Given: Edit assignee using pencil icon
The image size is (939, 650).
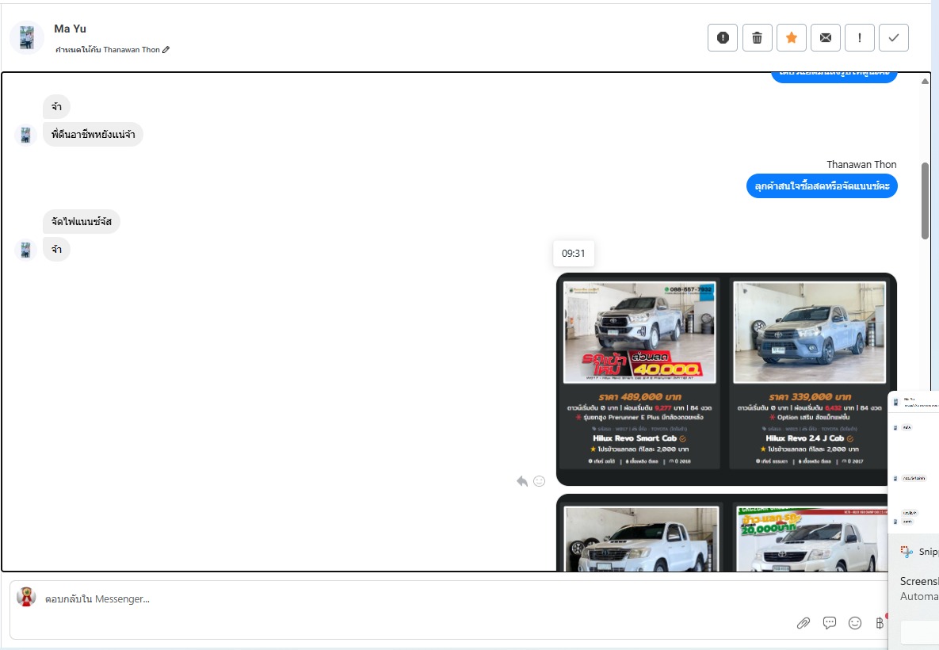Looking at the screenshot, I should [x=166, y=50].
